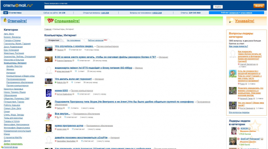Image resolution: width=268 pixels, height=149 pixels.
Task: Click the answers bubble icon for нокиа 6303
Action: (78, 94)
